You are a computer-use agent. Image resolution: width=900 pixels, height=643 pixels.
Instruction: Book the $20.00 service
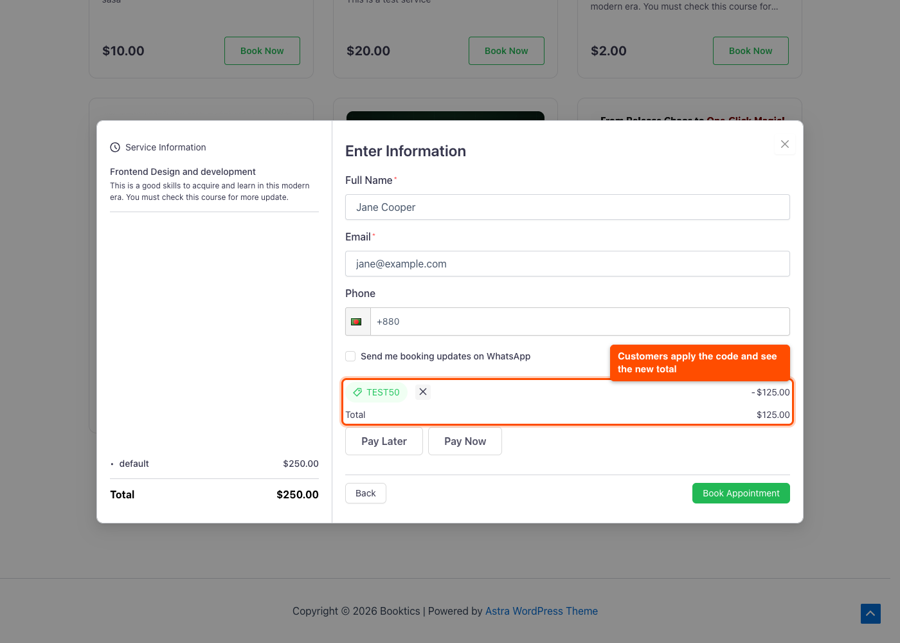(x=507, y=51)
